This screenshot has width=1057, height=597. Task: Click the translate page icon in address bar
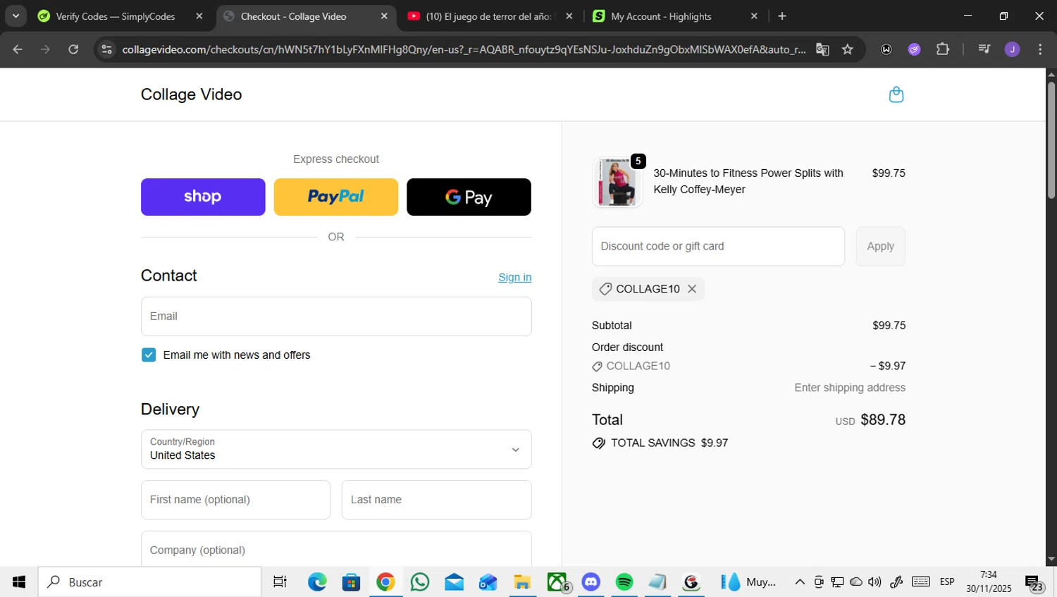coord(822,49)
